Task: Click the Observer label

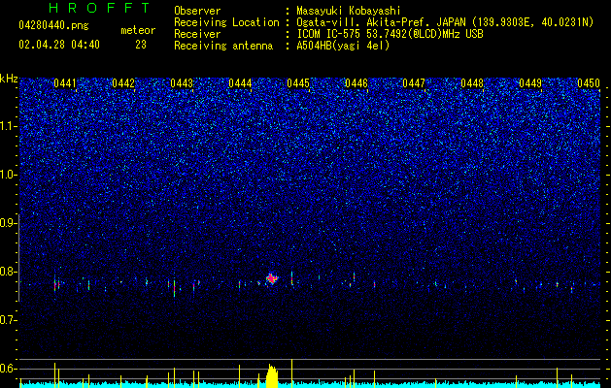Action: 197,11
